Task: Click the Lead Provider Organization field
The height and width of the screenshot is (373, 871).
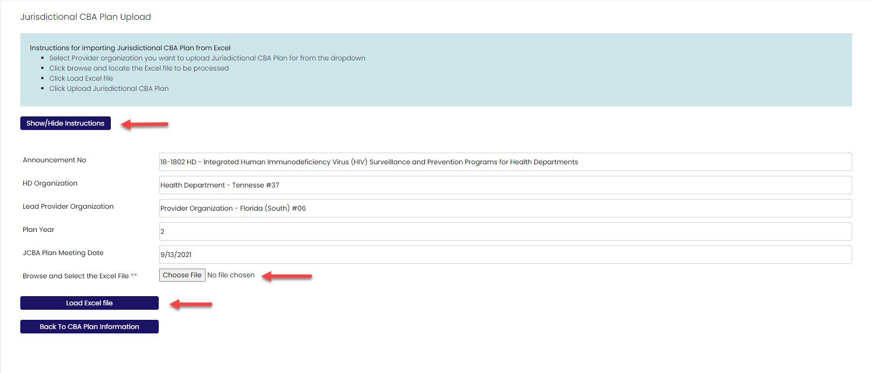Action: [505, 208]
